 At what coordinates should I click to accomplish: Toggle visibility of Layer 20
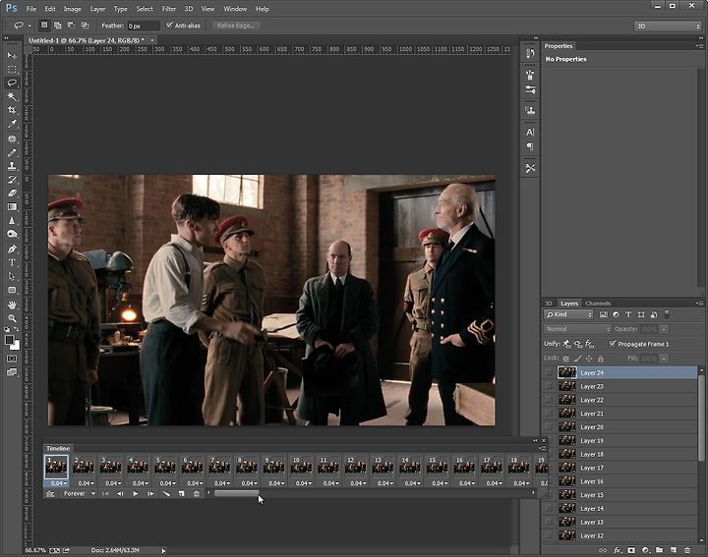(549, 426)
